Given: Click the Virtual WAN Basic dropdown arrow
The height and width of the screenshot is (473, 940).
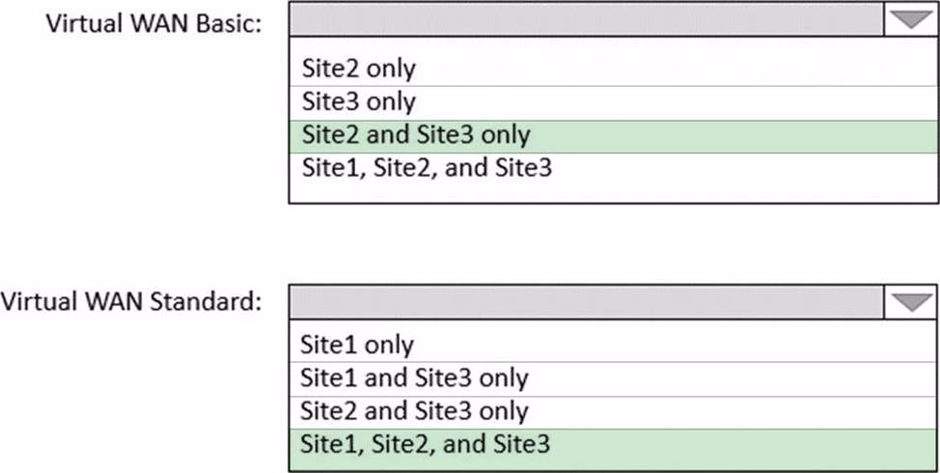Looking at the screenshot, I should pyautogui.click(x=910, y=21).
